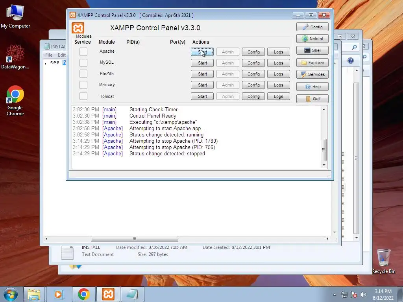Click the INSTALL text document file icon
The width and height of the screenshot is (403, 302).
67,253
